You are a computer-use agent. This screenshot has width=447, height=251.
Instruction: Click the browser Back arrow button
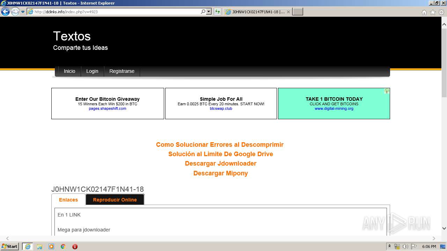(5, 12)
